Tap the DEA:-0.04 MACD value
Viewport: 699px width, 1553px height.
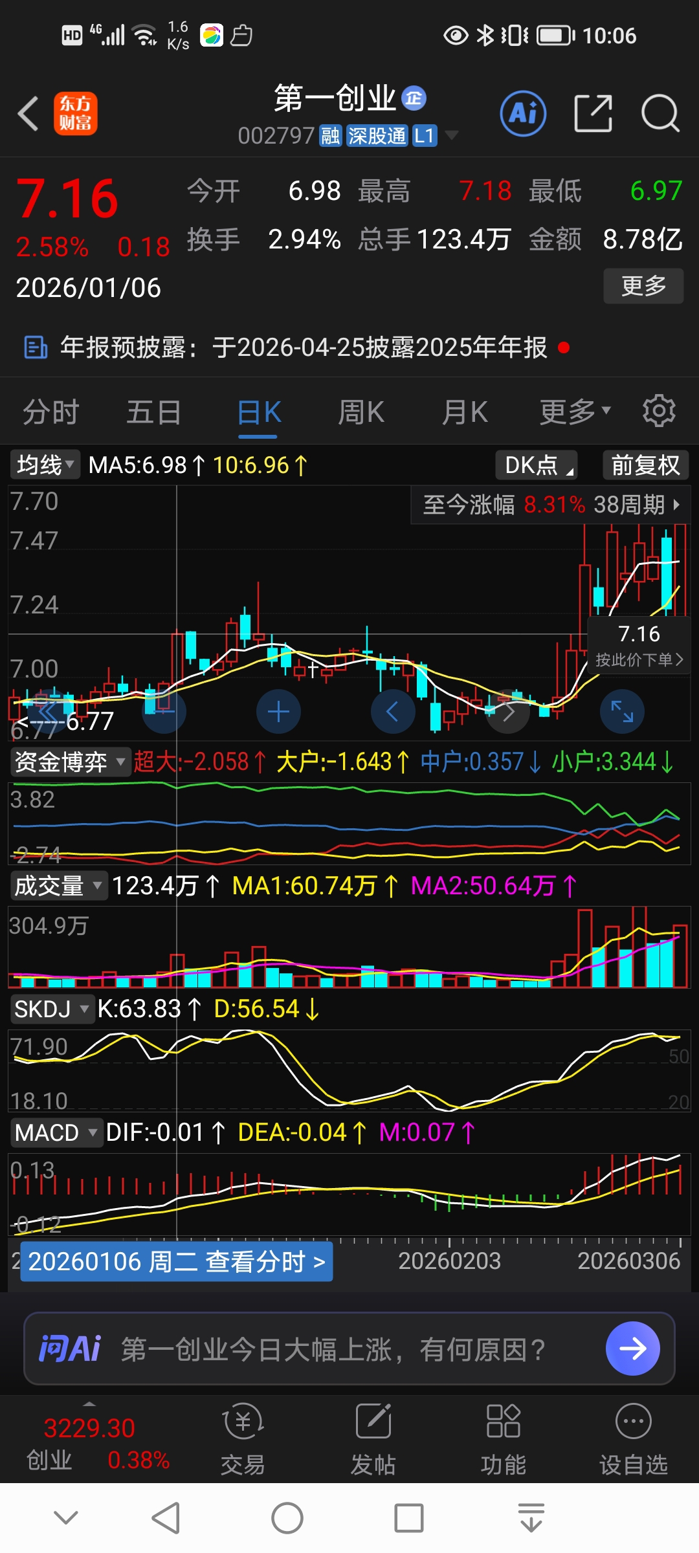coord(302,1132)
